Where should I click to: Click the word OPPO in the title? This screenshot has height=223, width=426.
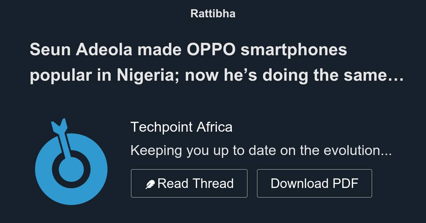[213, 50]
